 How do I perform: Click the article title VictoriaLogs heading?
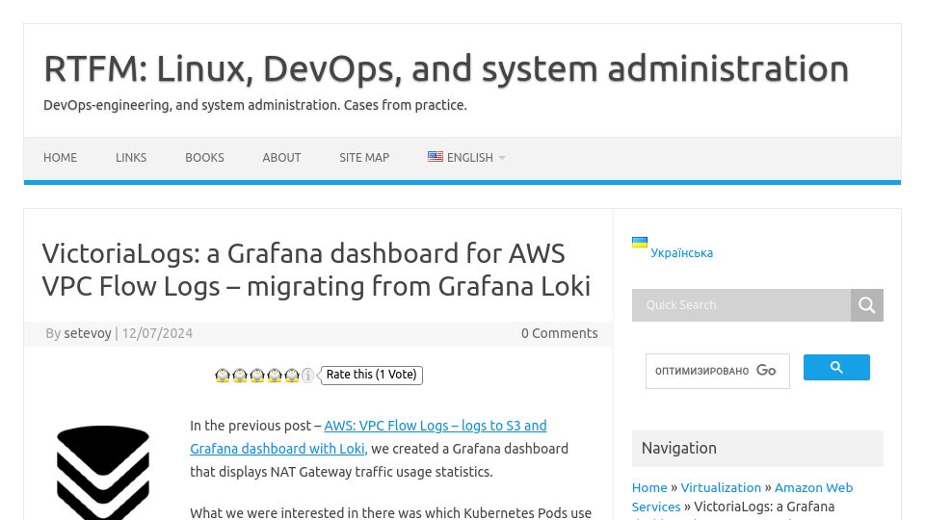(316, 270)
